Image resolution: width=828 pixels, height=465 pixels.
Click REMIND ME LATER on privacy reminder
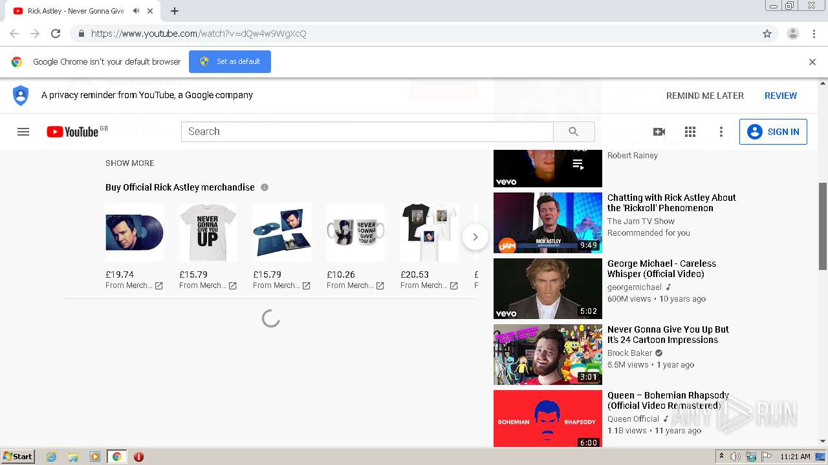(x=705, y=96)
